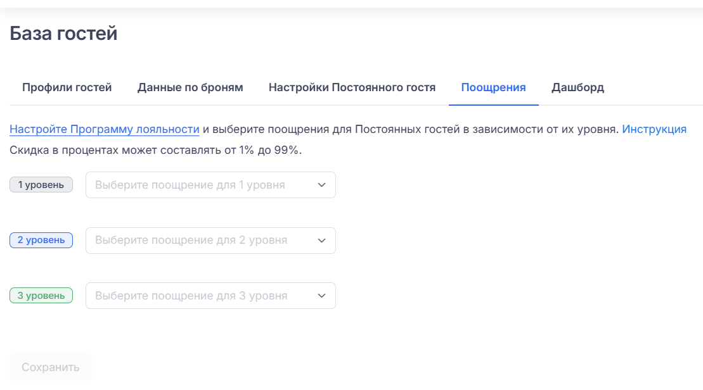Click the Постоянных гостей description text

point(412,129)
